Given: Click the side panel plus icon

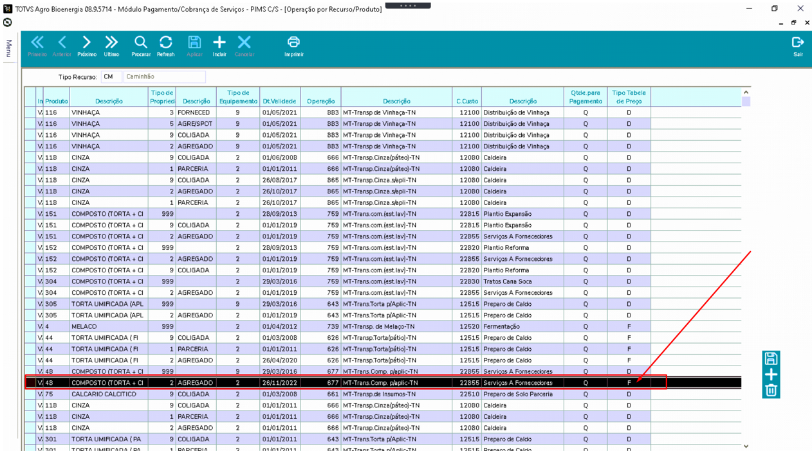Looking at the screenshot, I should click(771, 375).
